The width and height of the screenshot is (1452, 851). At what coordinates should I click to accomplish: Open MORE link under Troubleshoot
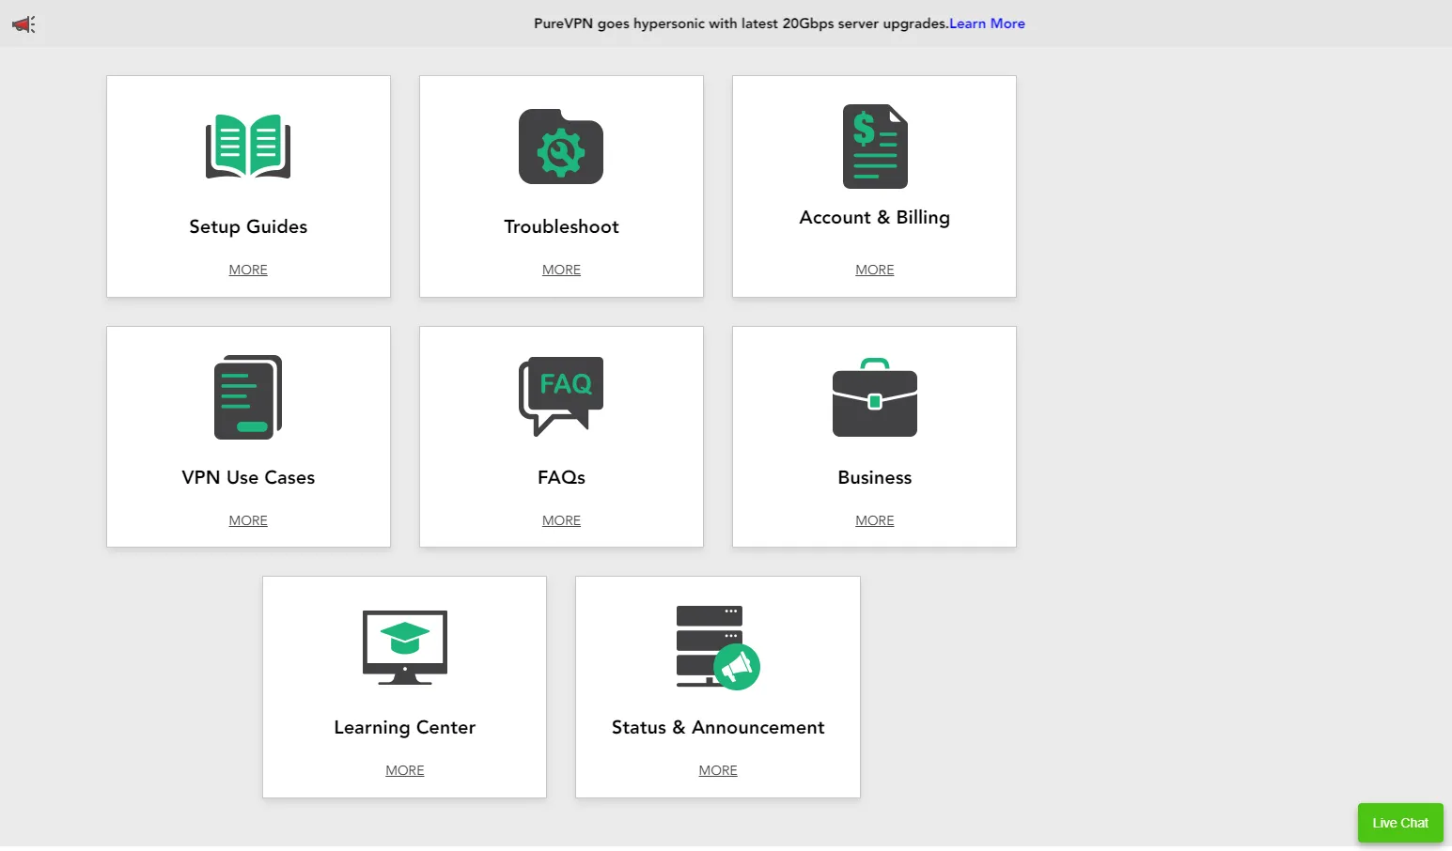click(x=561, y=270)
